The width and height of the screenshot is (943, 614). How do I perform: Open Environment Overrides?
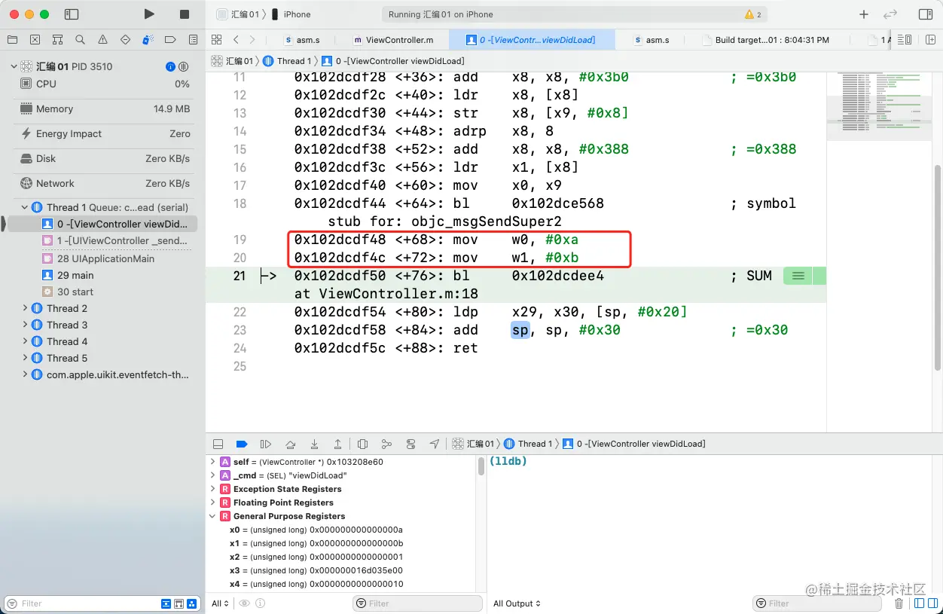[410, 444]
